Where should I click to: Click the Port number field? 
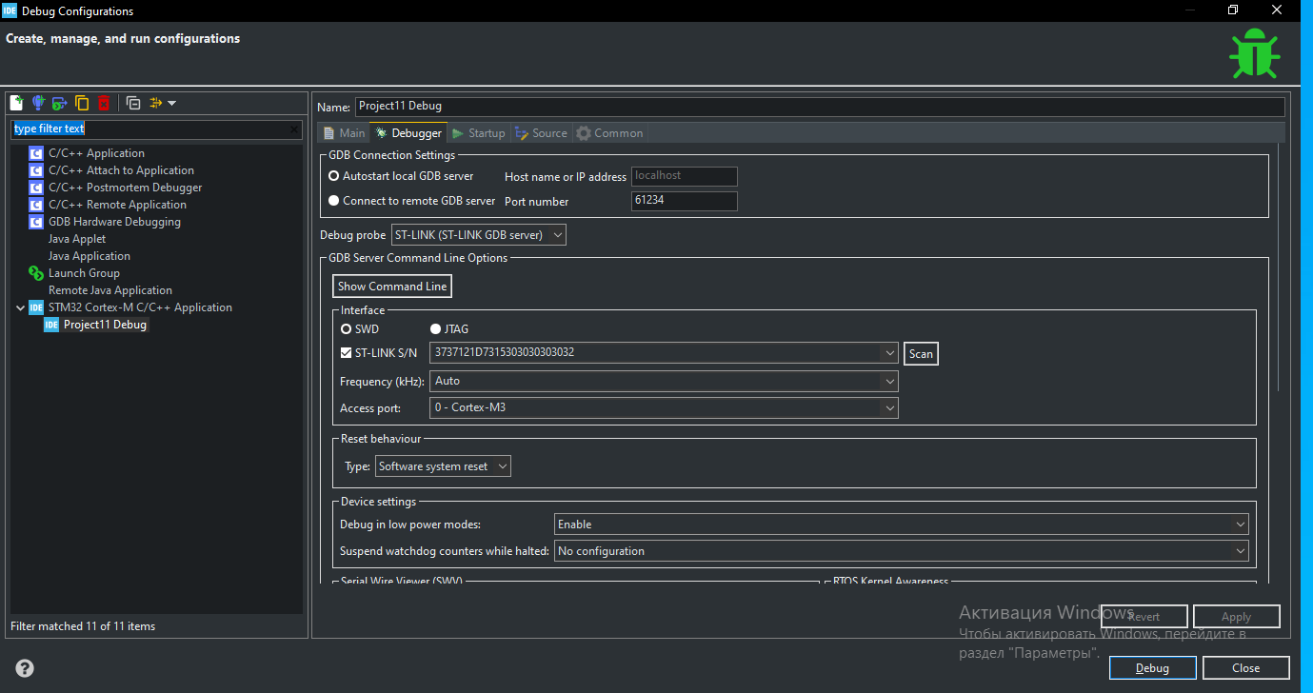pos(684,202)
